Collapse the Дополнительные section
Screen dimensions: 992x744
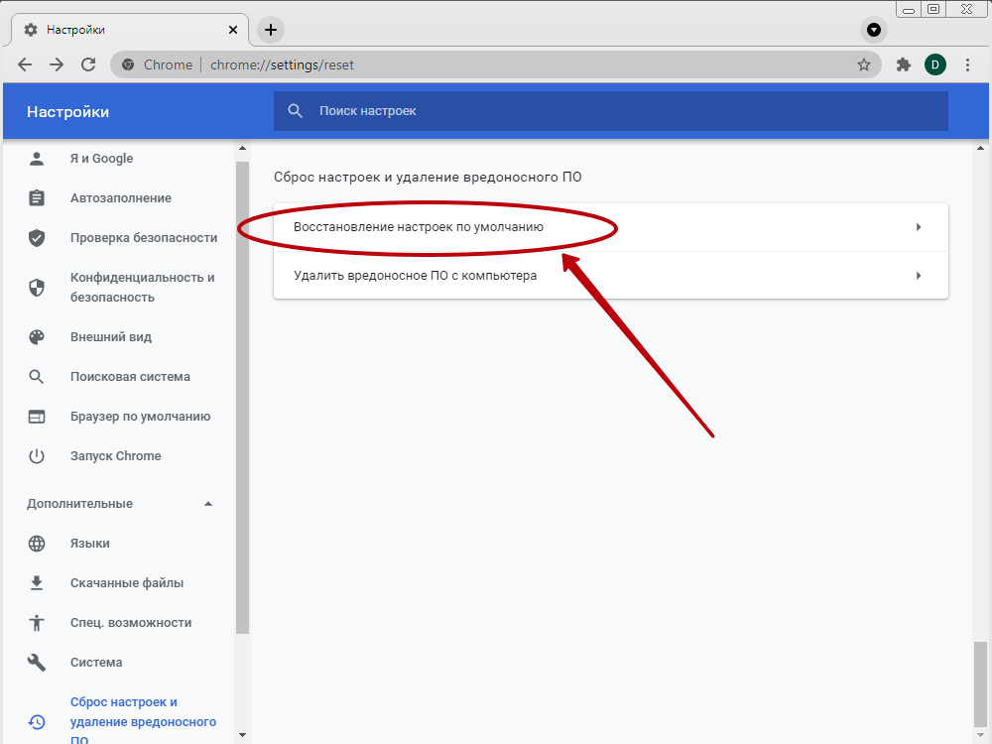[208, 504]
